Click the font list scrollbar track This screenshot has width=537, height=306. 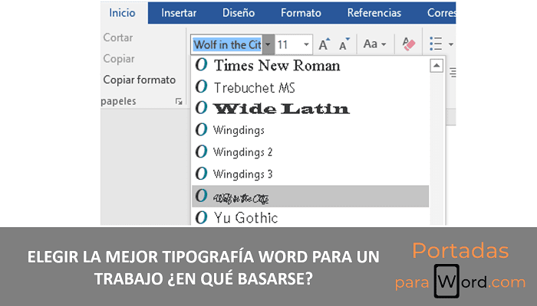(437, 148)
